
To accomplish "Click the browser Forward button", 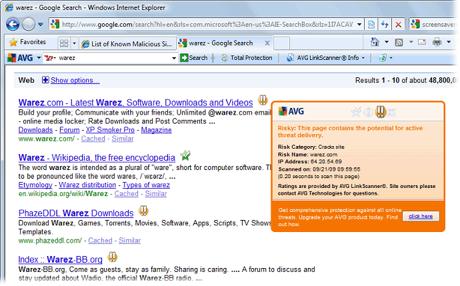I will [29, 25].
